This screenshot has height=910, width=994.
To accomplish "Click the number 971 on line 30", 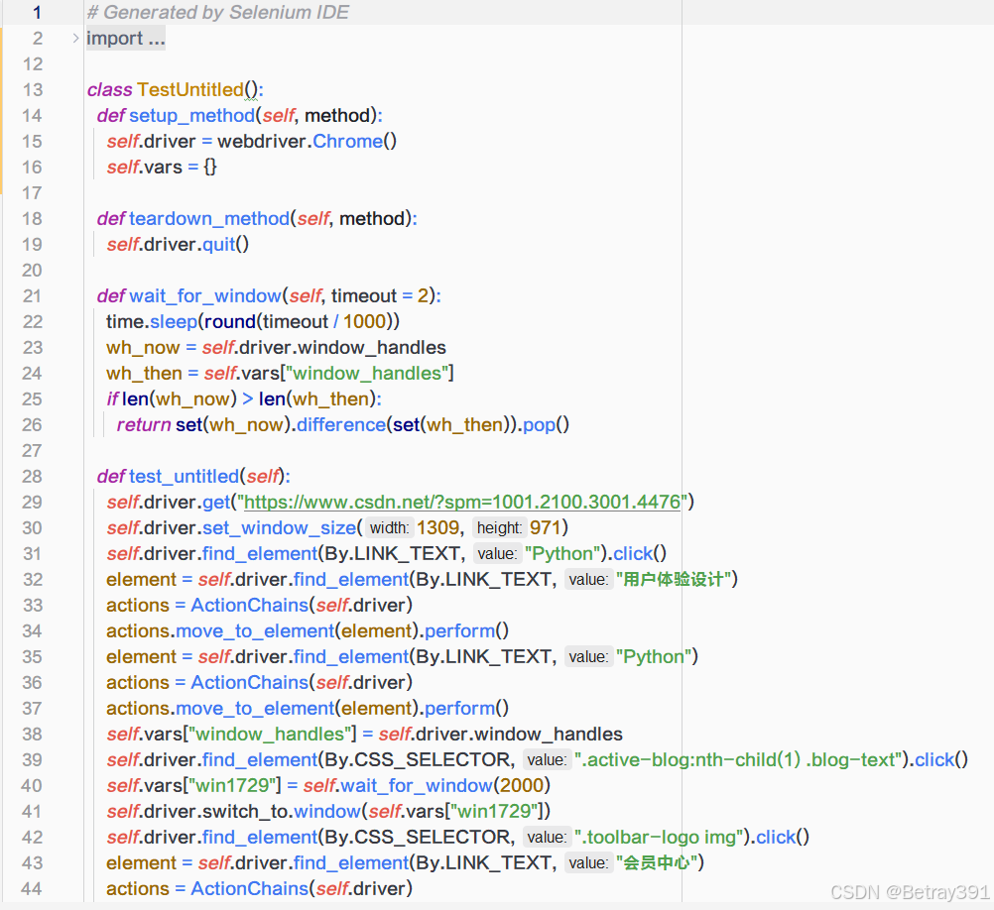I will click(546, 528).
